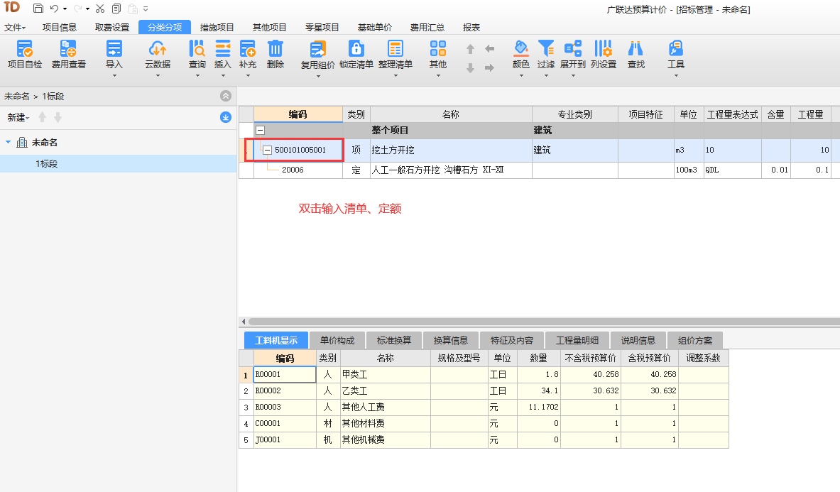Open the 查找 search tool
840x492 pixels.
pos(635,55)
